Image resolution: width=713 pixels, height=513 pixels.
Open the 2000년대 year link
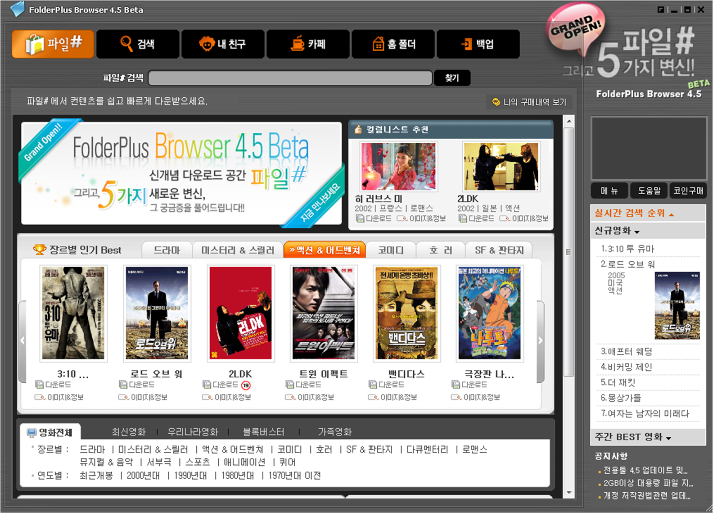point(143,476)
